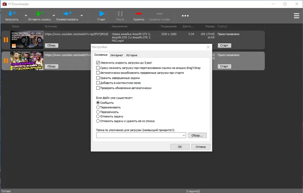Open the Вставить ссылку dropdown arrow
Screen dimensions: 303x193
pyautogui.click(x=54, y=16)
